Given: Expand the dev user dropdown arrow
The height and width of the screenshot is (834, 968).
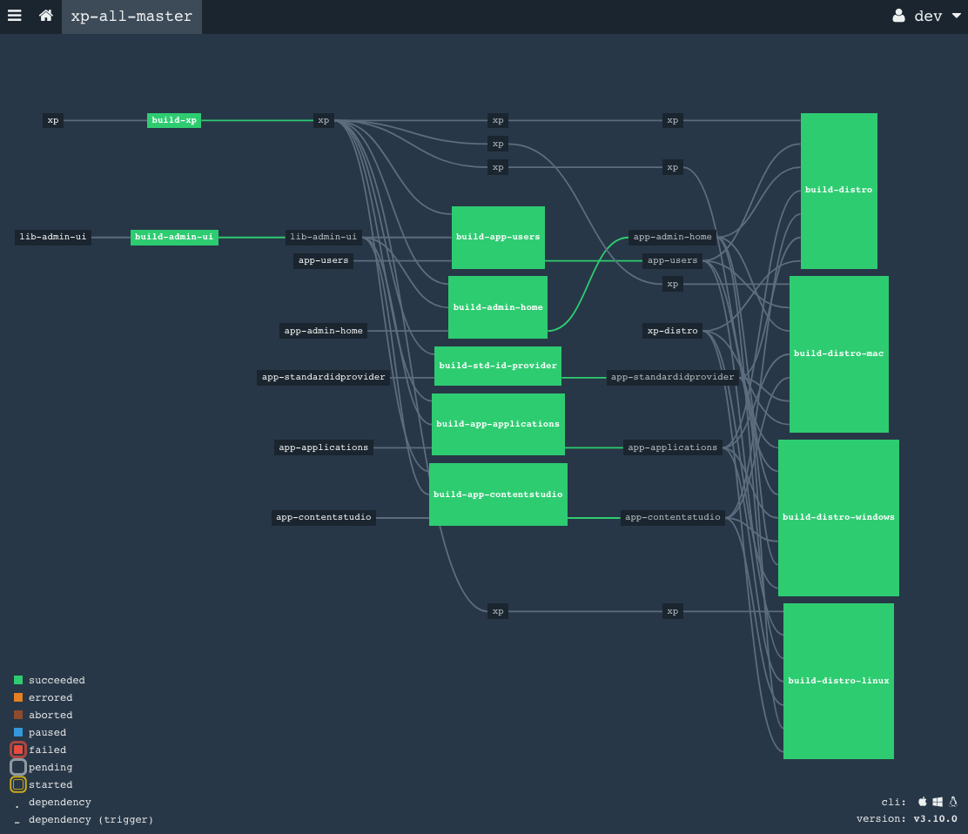Looking at the screenshot, I should [957, 16].
